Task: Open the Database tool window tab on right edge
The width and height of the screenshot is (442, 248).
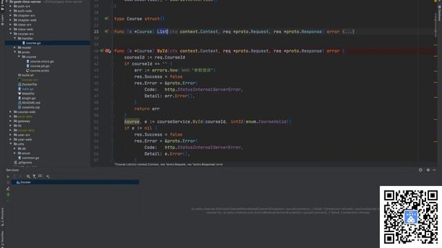Action: click(x=439, y=13)
